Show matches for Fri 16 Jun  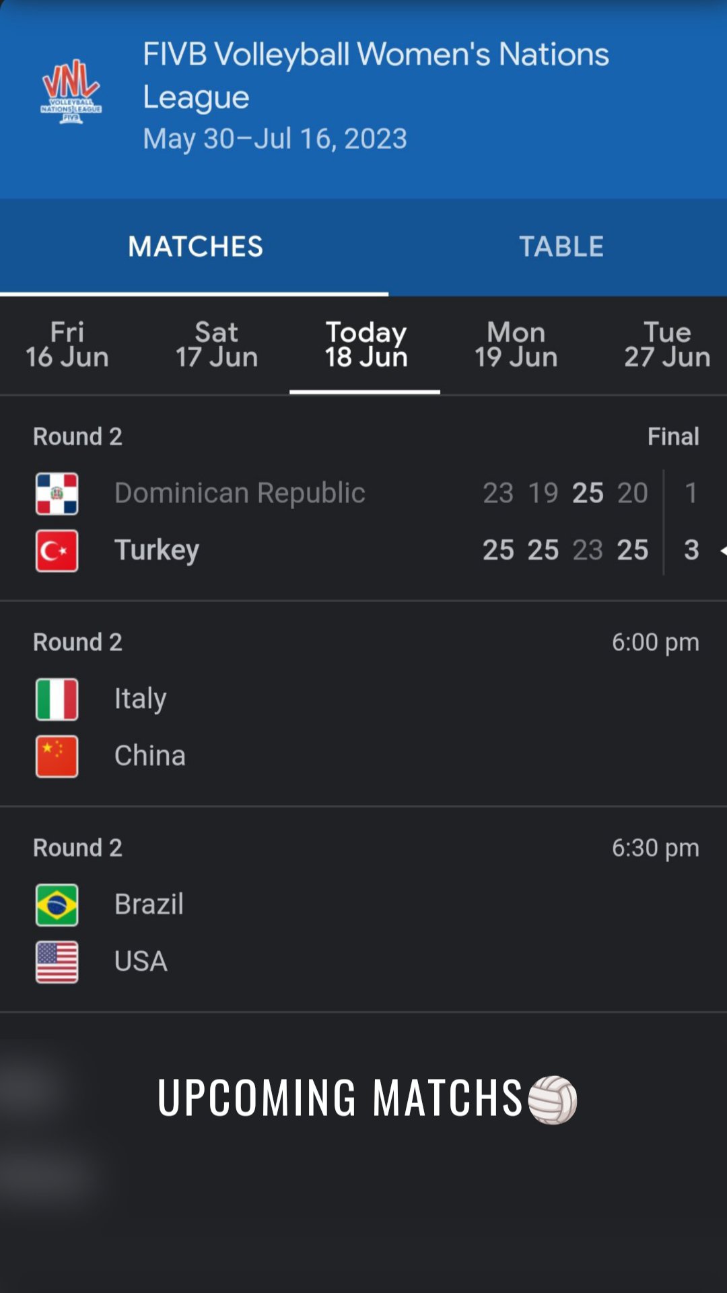[x=67, y=345]
